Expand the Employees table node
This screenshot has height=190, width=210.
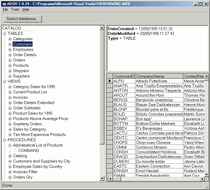pos(10,50)
